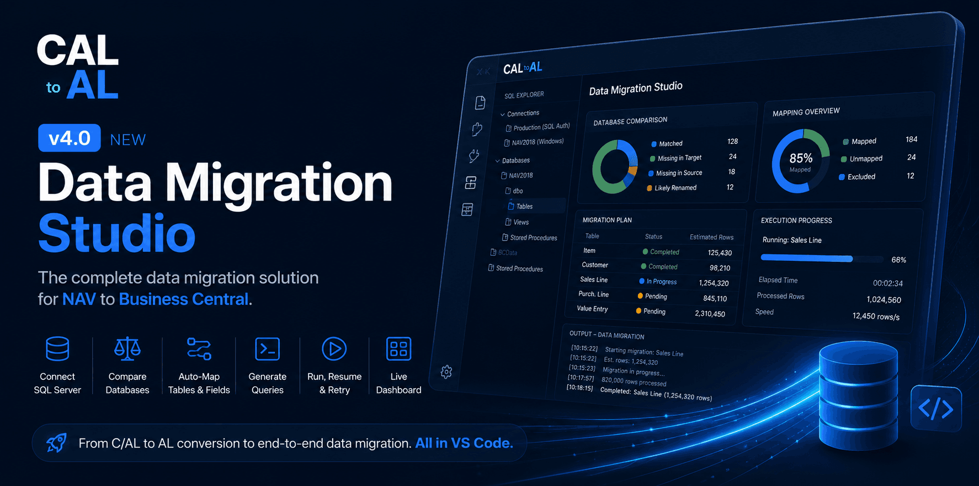Image resolution: width=979 pixels, height=486 pixels.
Task: Open the settings gear icon
Action: (446, 372)
